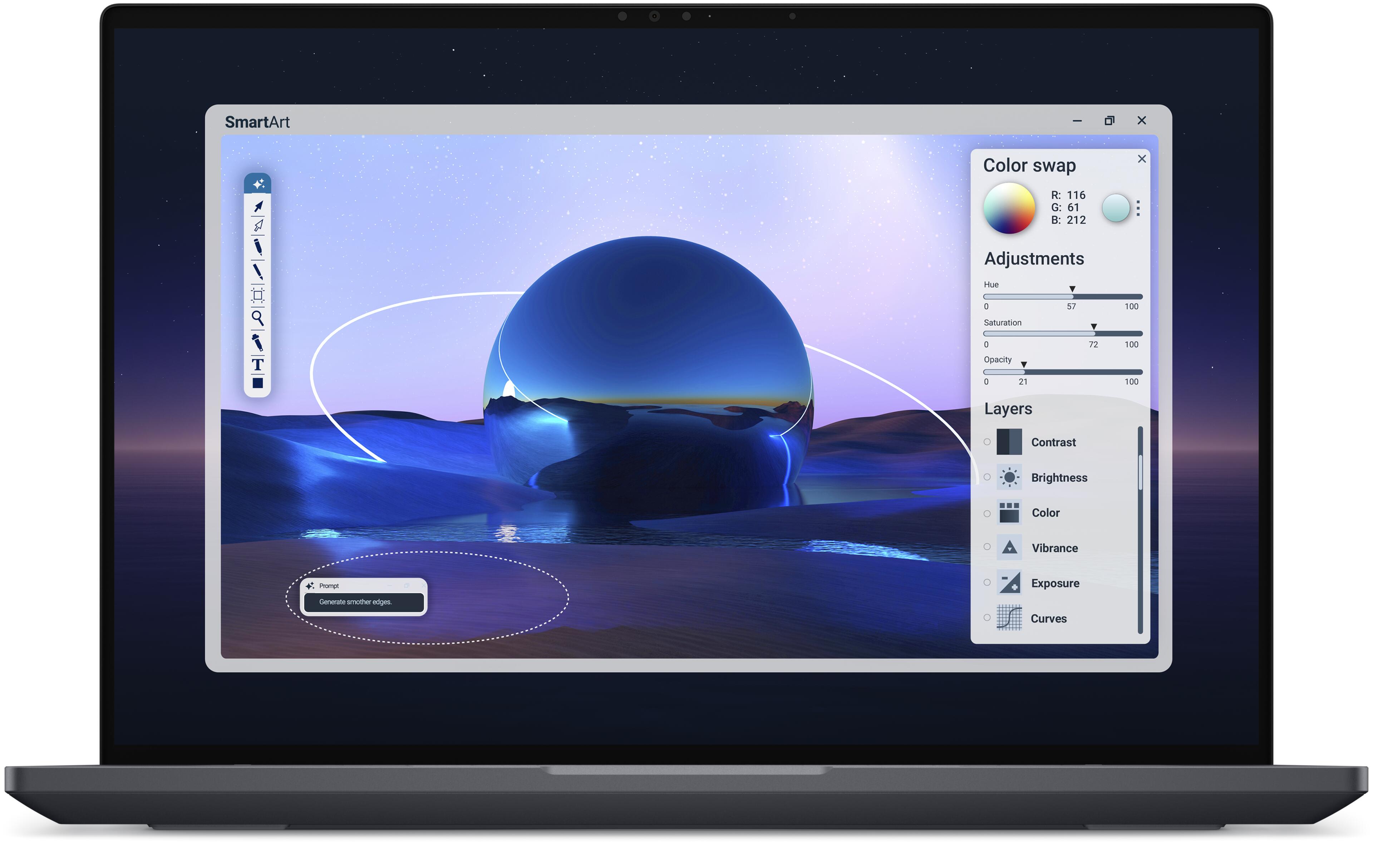Select the Zoom magnifier tool
The width and height of the screenshot is (1373, 842).
pyautogui.click(x=257, y=318)
